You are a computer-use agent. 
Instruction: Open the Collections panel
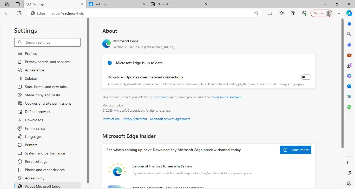coord(293,13)
